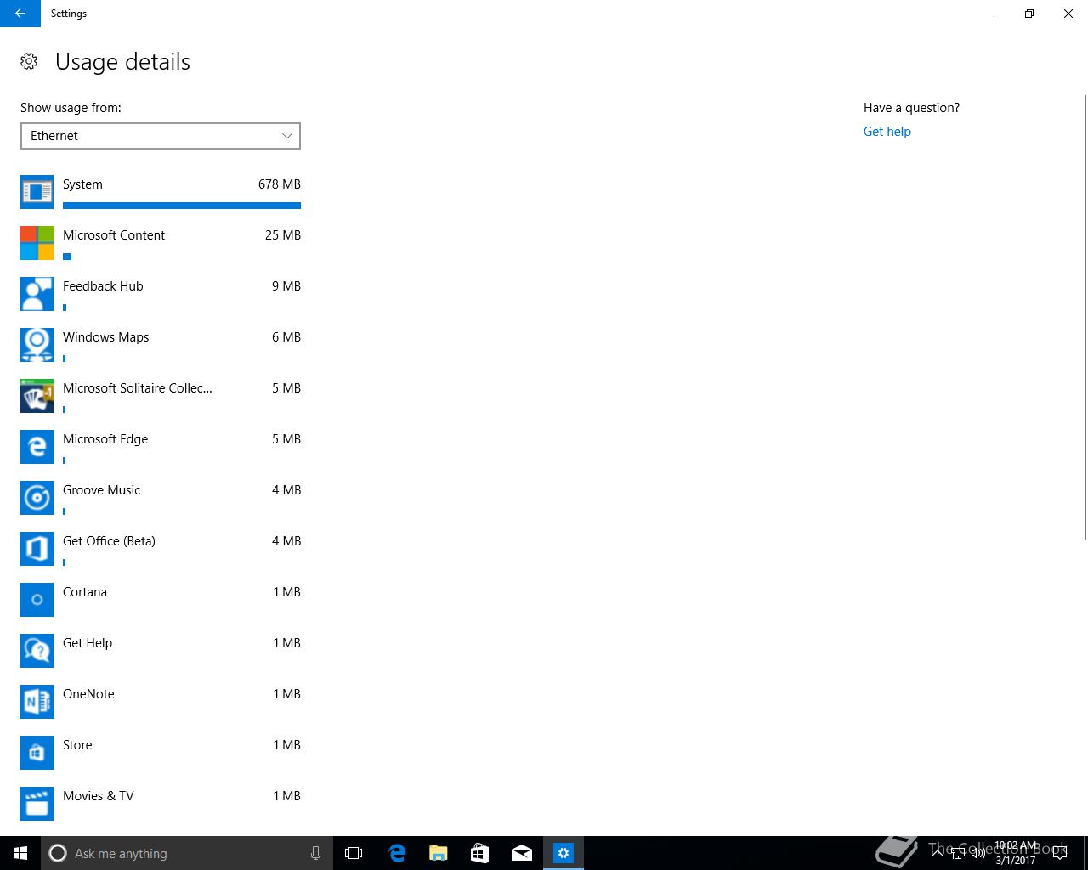
Task: Open Task View from the taskbar
Action: (354, 853)
